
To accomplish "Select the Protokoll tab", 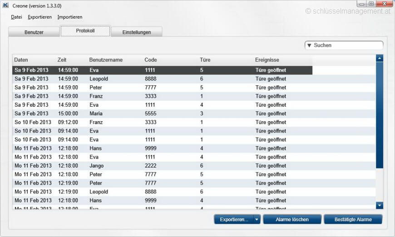I will pyautogui.click(x=85, y=31).
